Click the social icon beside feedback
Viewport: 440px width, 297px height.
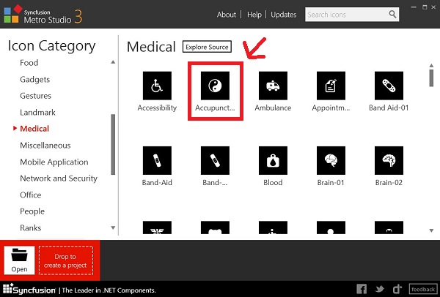tap(397, 289)
